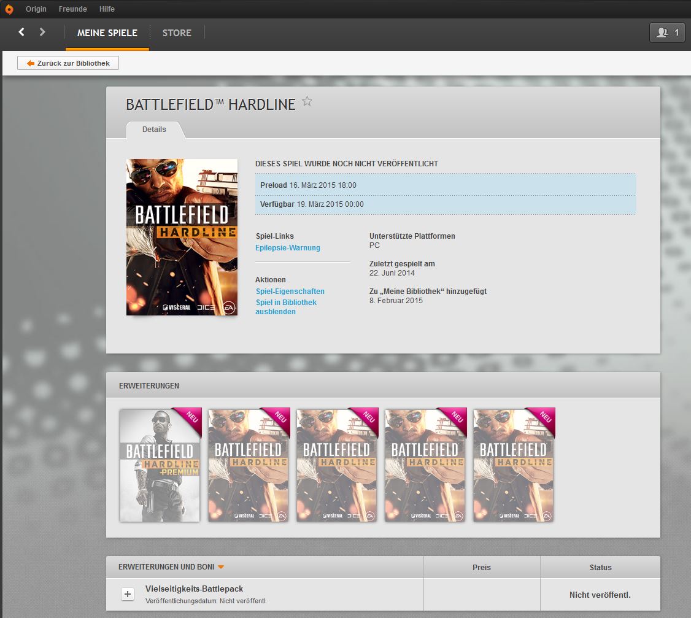Click the Verfügbar 19. März 2015 row
Screen dimensions: 691x618
446,204
